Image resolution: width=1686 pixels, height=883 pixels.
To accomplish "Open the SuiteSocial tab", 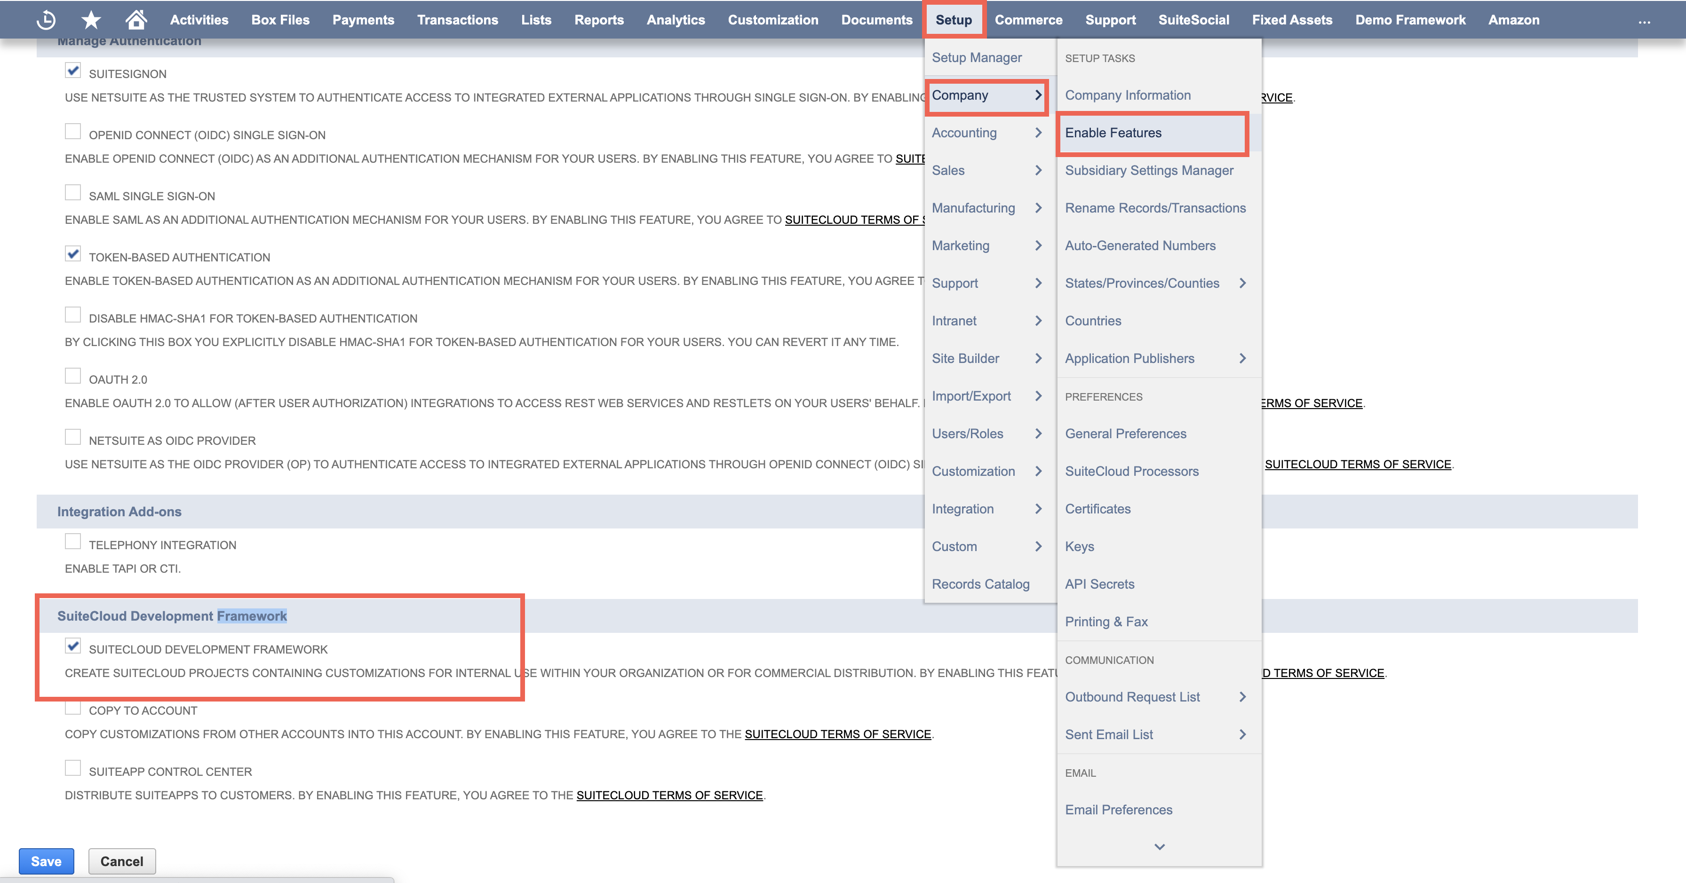I will click(1194, 20).
